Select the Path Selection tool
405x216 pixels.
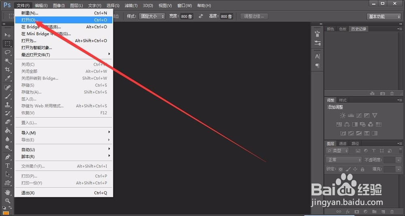click(x=7, y=174)
